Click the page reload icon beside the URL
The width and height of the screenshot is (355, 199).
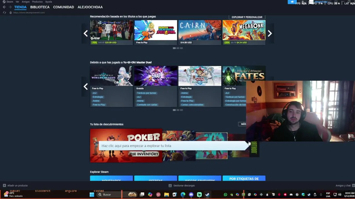click(x=4, y=13)
